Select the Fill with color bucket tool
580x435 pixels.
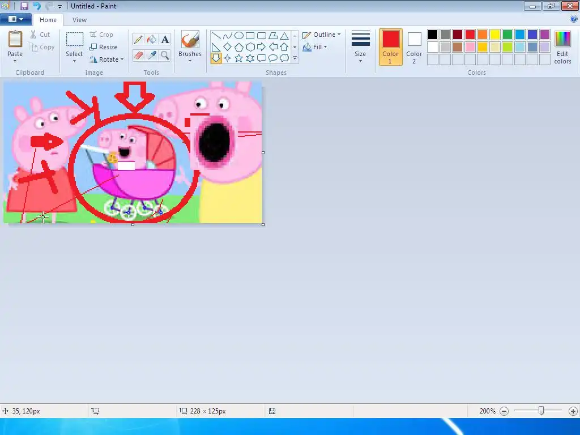coord(152,39)
